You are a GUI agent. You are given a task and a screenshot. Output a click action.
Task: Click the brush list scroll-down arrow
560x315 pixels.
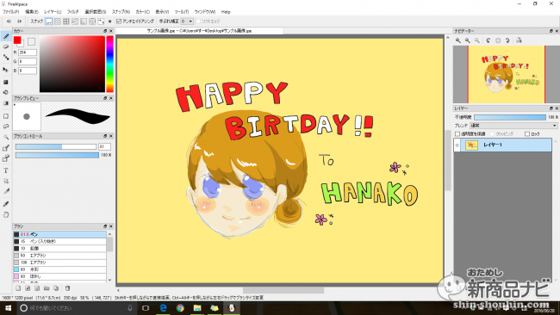110,280
